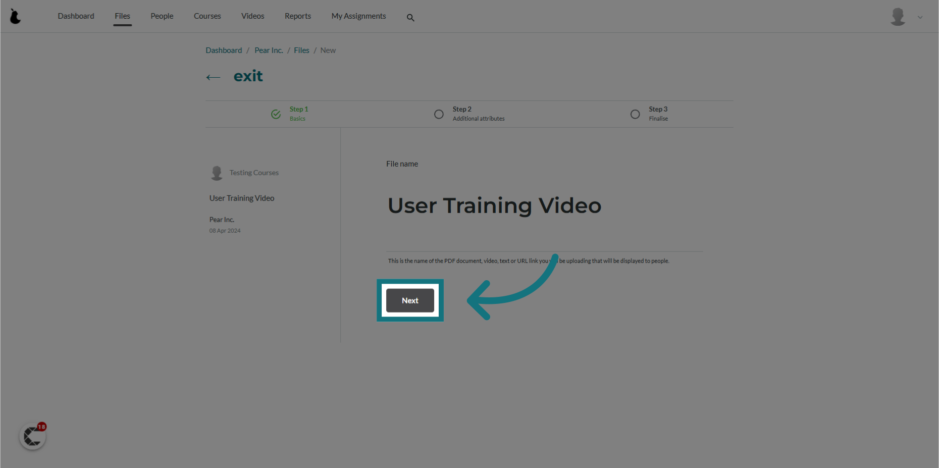This screenshot has width=939, height=468.
Task: Click Step 1 Basics label
Action: pos(298,114)
